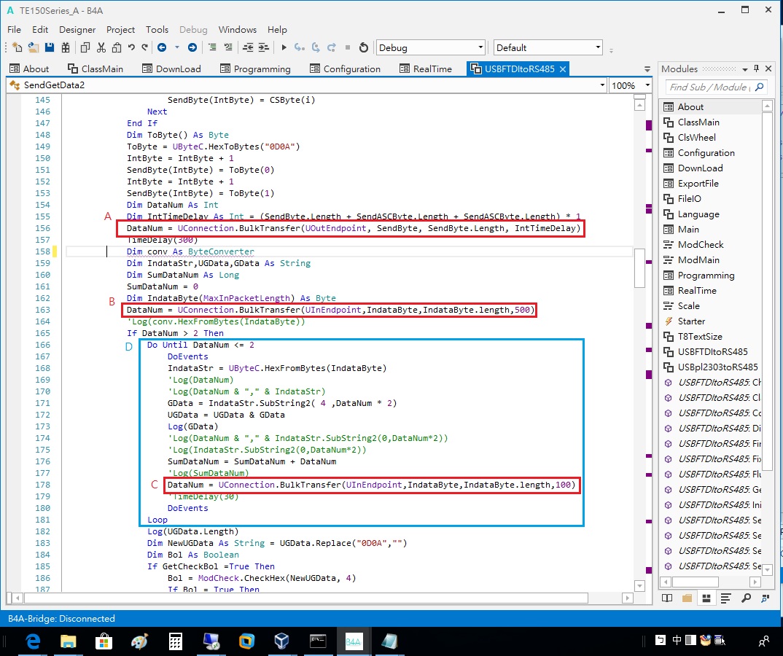Open the Calculator in the Windows taskbar
The width and height of the screenshot is (783, 656).
[175, 641]
